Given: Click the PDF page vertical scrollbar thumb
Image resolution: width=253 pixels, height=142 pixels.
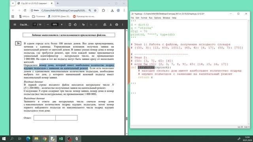Looking at the screenshot, I should [126, 118].
